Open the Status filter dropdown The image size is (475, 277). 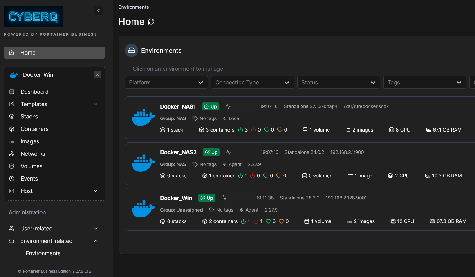tap(339, 83)
